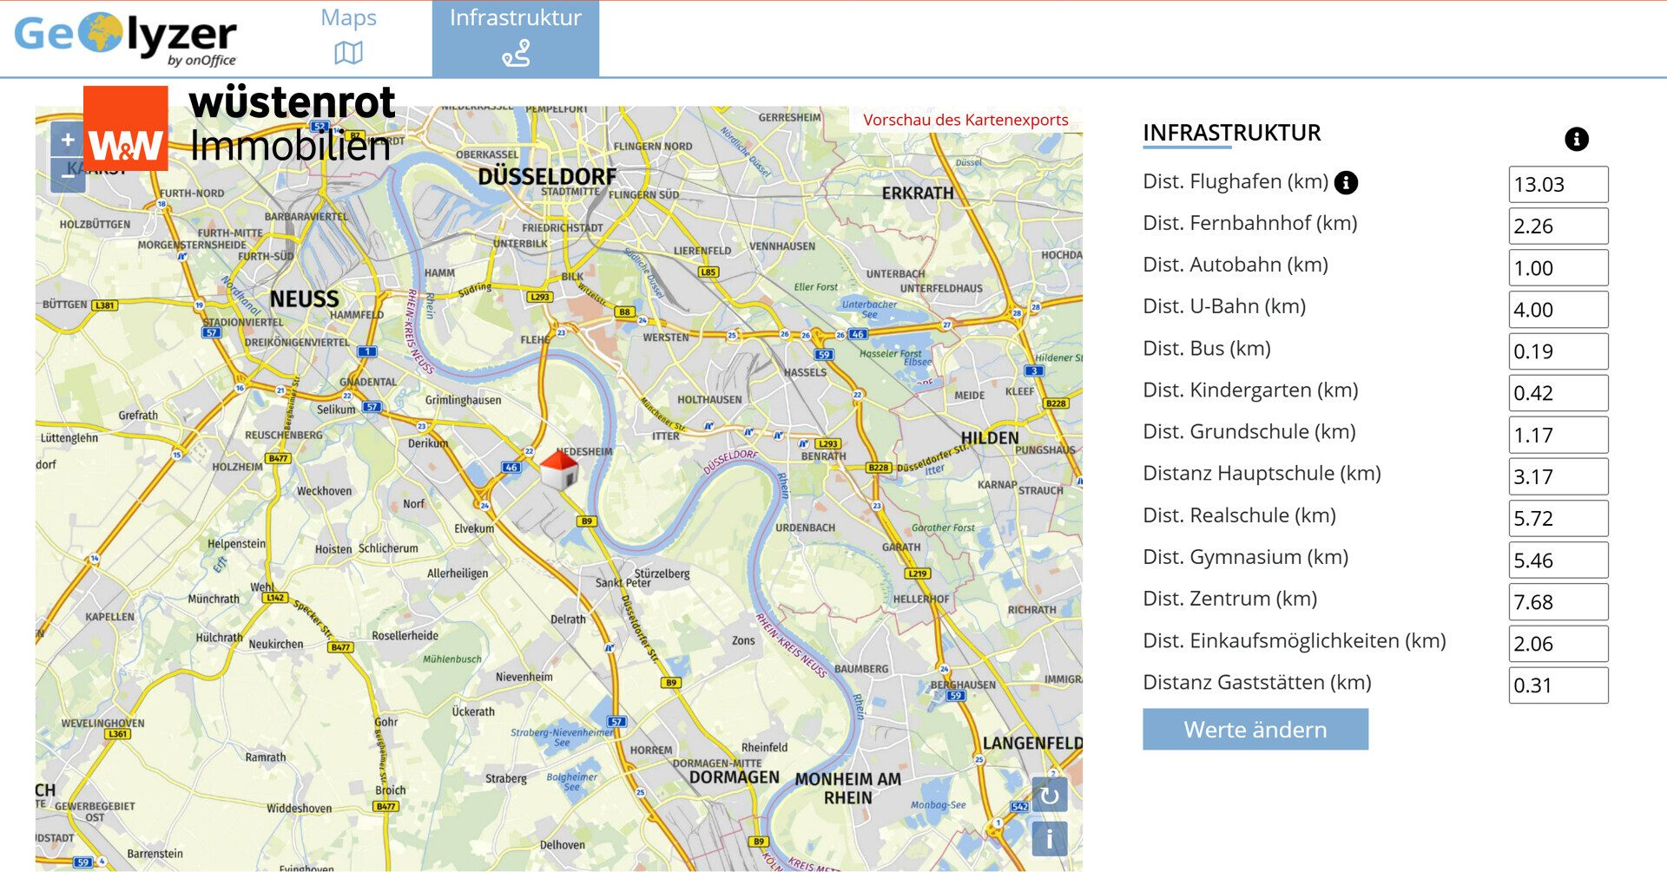The height and width of the screenshot is (872, 1667).
Task: Click the HILDEN label on the map
Action: (990, 437)
